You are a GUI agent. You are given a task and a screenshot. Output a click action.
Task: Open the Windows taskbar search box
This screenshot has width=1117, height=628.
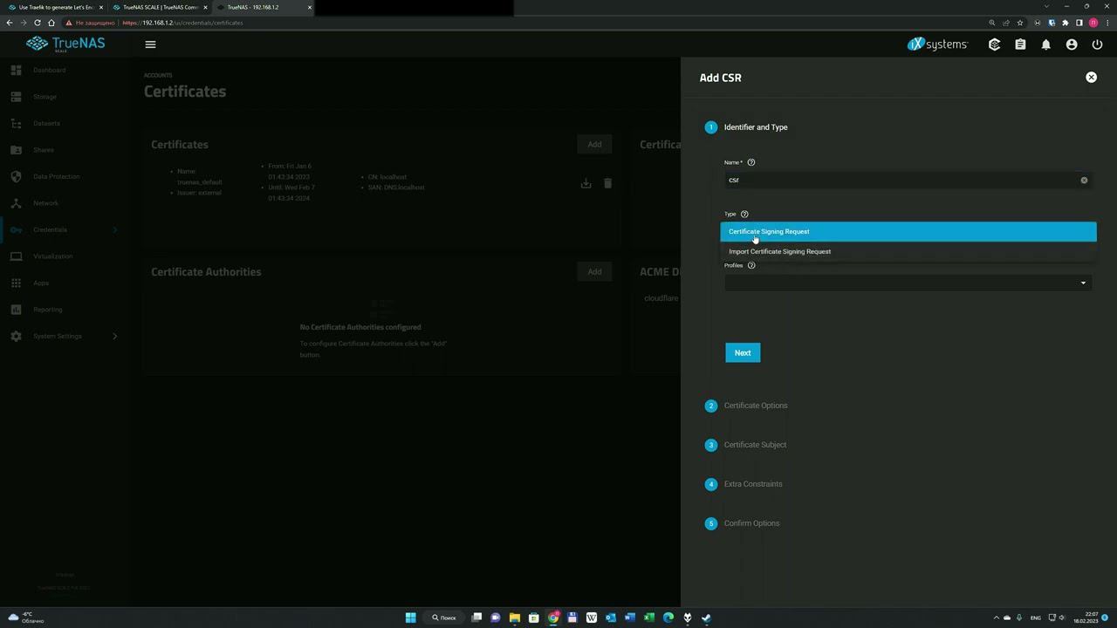click(444, 618)
